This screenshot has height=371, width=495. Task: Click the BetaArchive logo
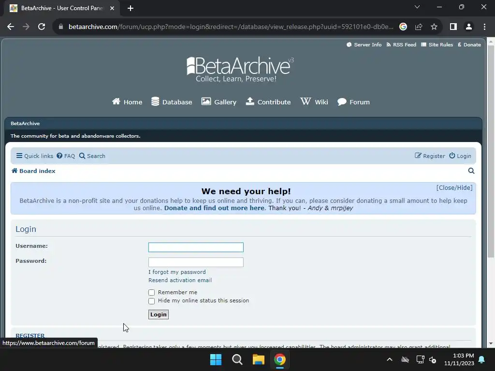pos(240,70)
